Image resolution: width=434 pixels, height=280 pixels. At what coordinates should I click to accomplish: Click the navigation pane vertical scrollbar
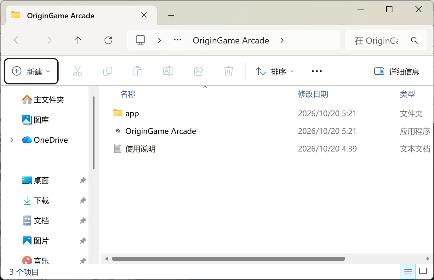94,133
